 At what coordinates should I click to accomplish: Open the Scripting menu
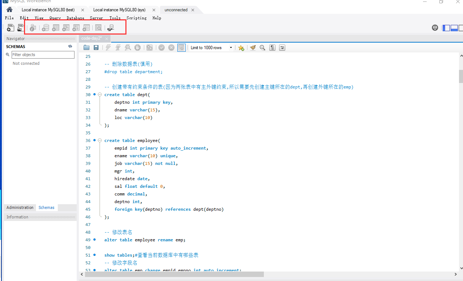click(x=137, y=18)
